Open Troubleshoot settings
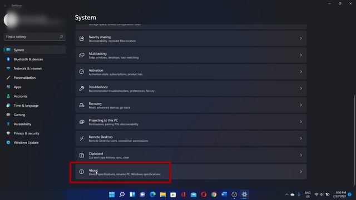Screen dimensions: 356x200 click(191, 88)
